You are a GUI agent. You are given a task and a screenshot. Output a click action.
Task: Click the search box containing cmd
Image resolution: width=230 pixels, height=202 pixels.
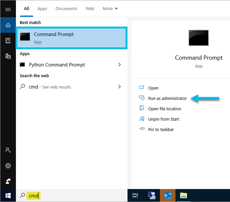[71, 196]
